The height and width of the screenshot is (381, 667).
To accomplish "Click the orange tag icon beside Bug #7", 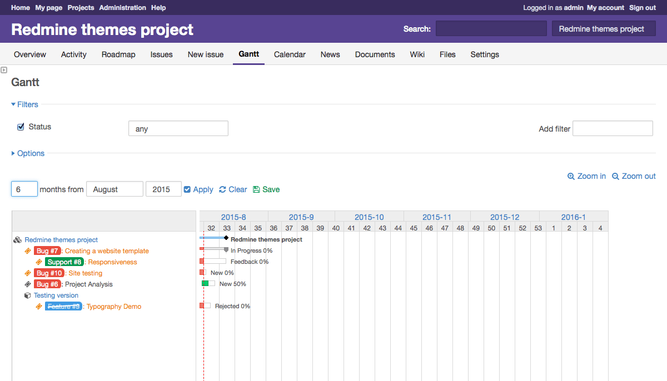I will click(x=27, y=250).
